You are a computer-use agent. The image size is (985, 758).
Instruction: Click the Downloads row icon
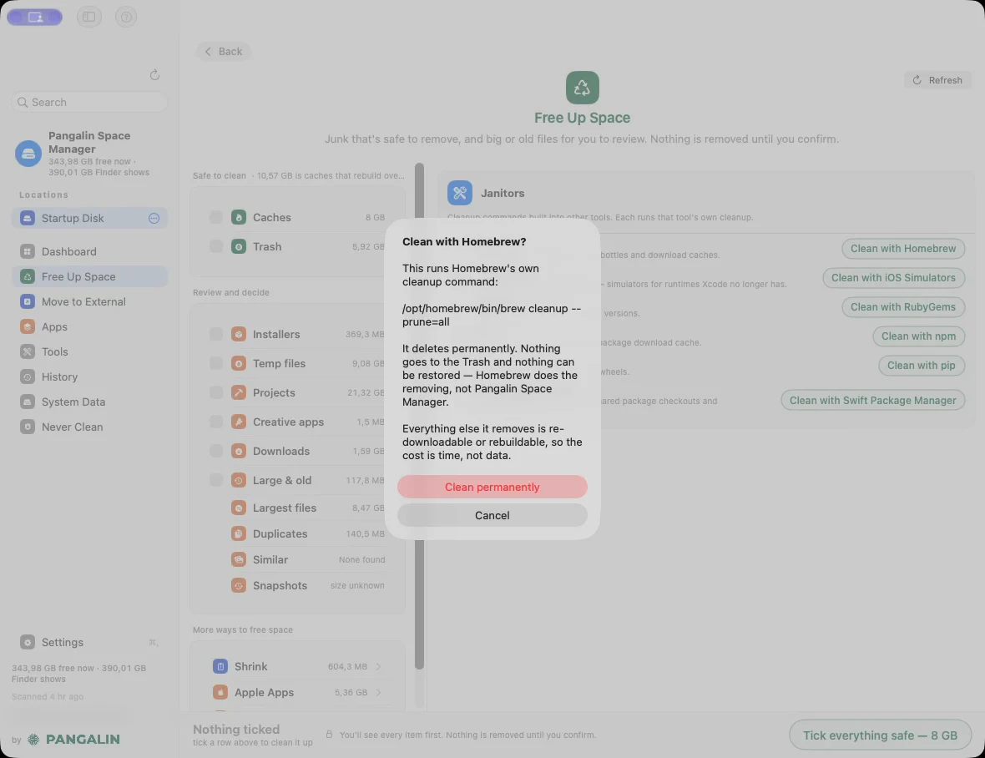click(239, 451)
